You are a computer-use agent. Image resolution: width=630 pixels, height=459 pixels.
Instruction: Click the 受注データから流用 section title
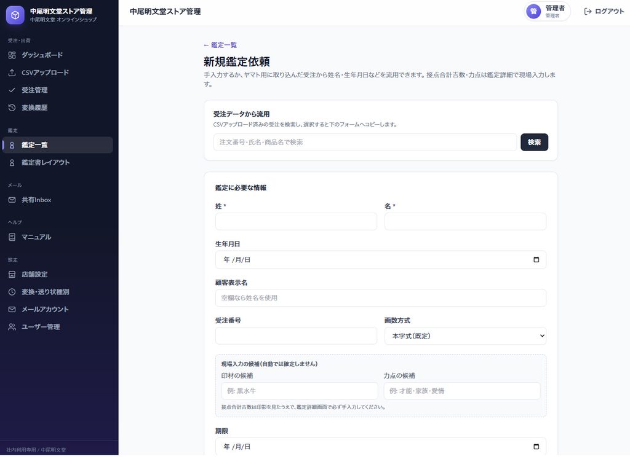pos(241,114)
